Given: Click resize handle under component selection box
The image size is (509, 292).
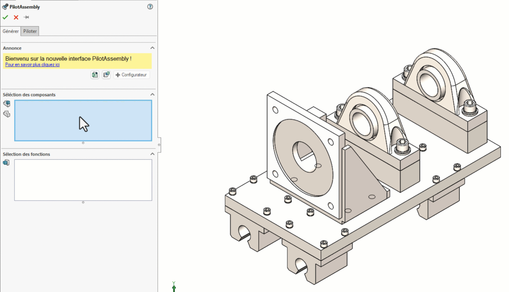Looking at the screenshot, I should tap(83, 143).
